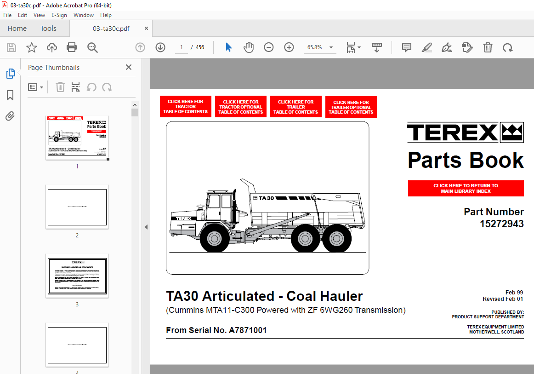Select the highlight text tool
Image resolution: width=534 pixels, height=374 pixels.
(427, 47)
